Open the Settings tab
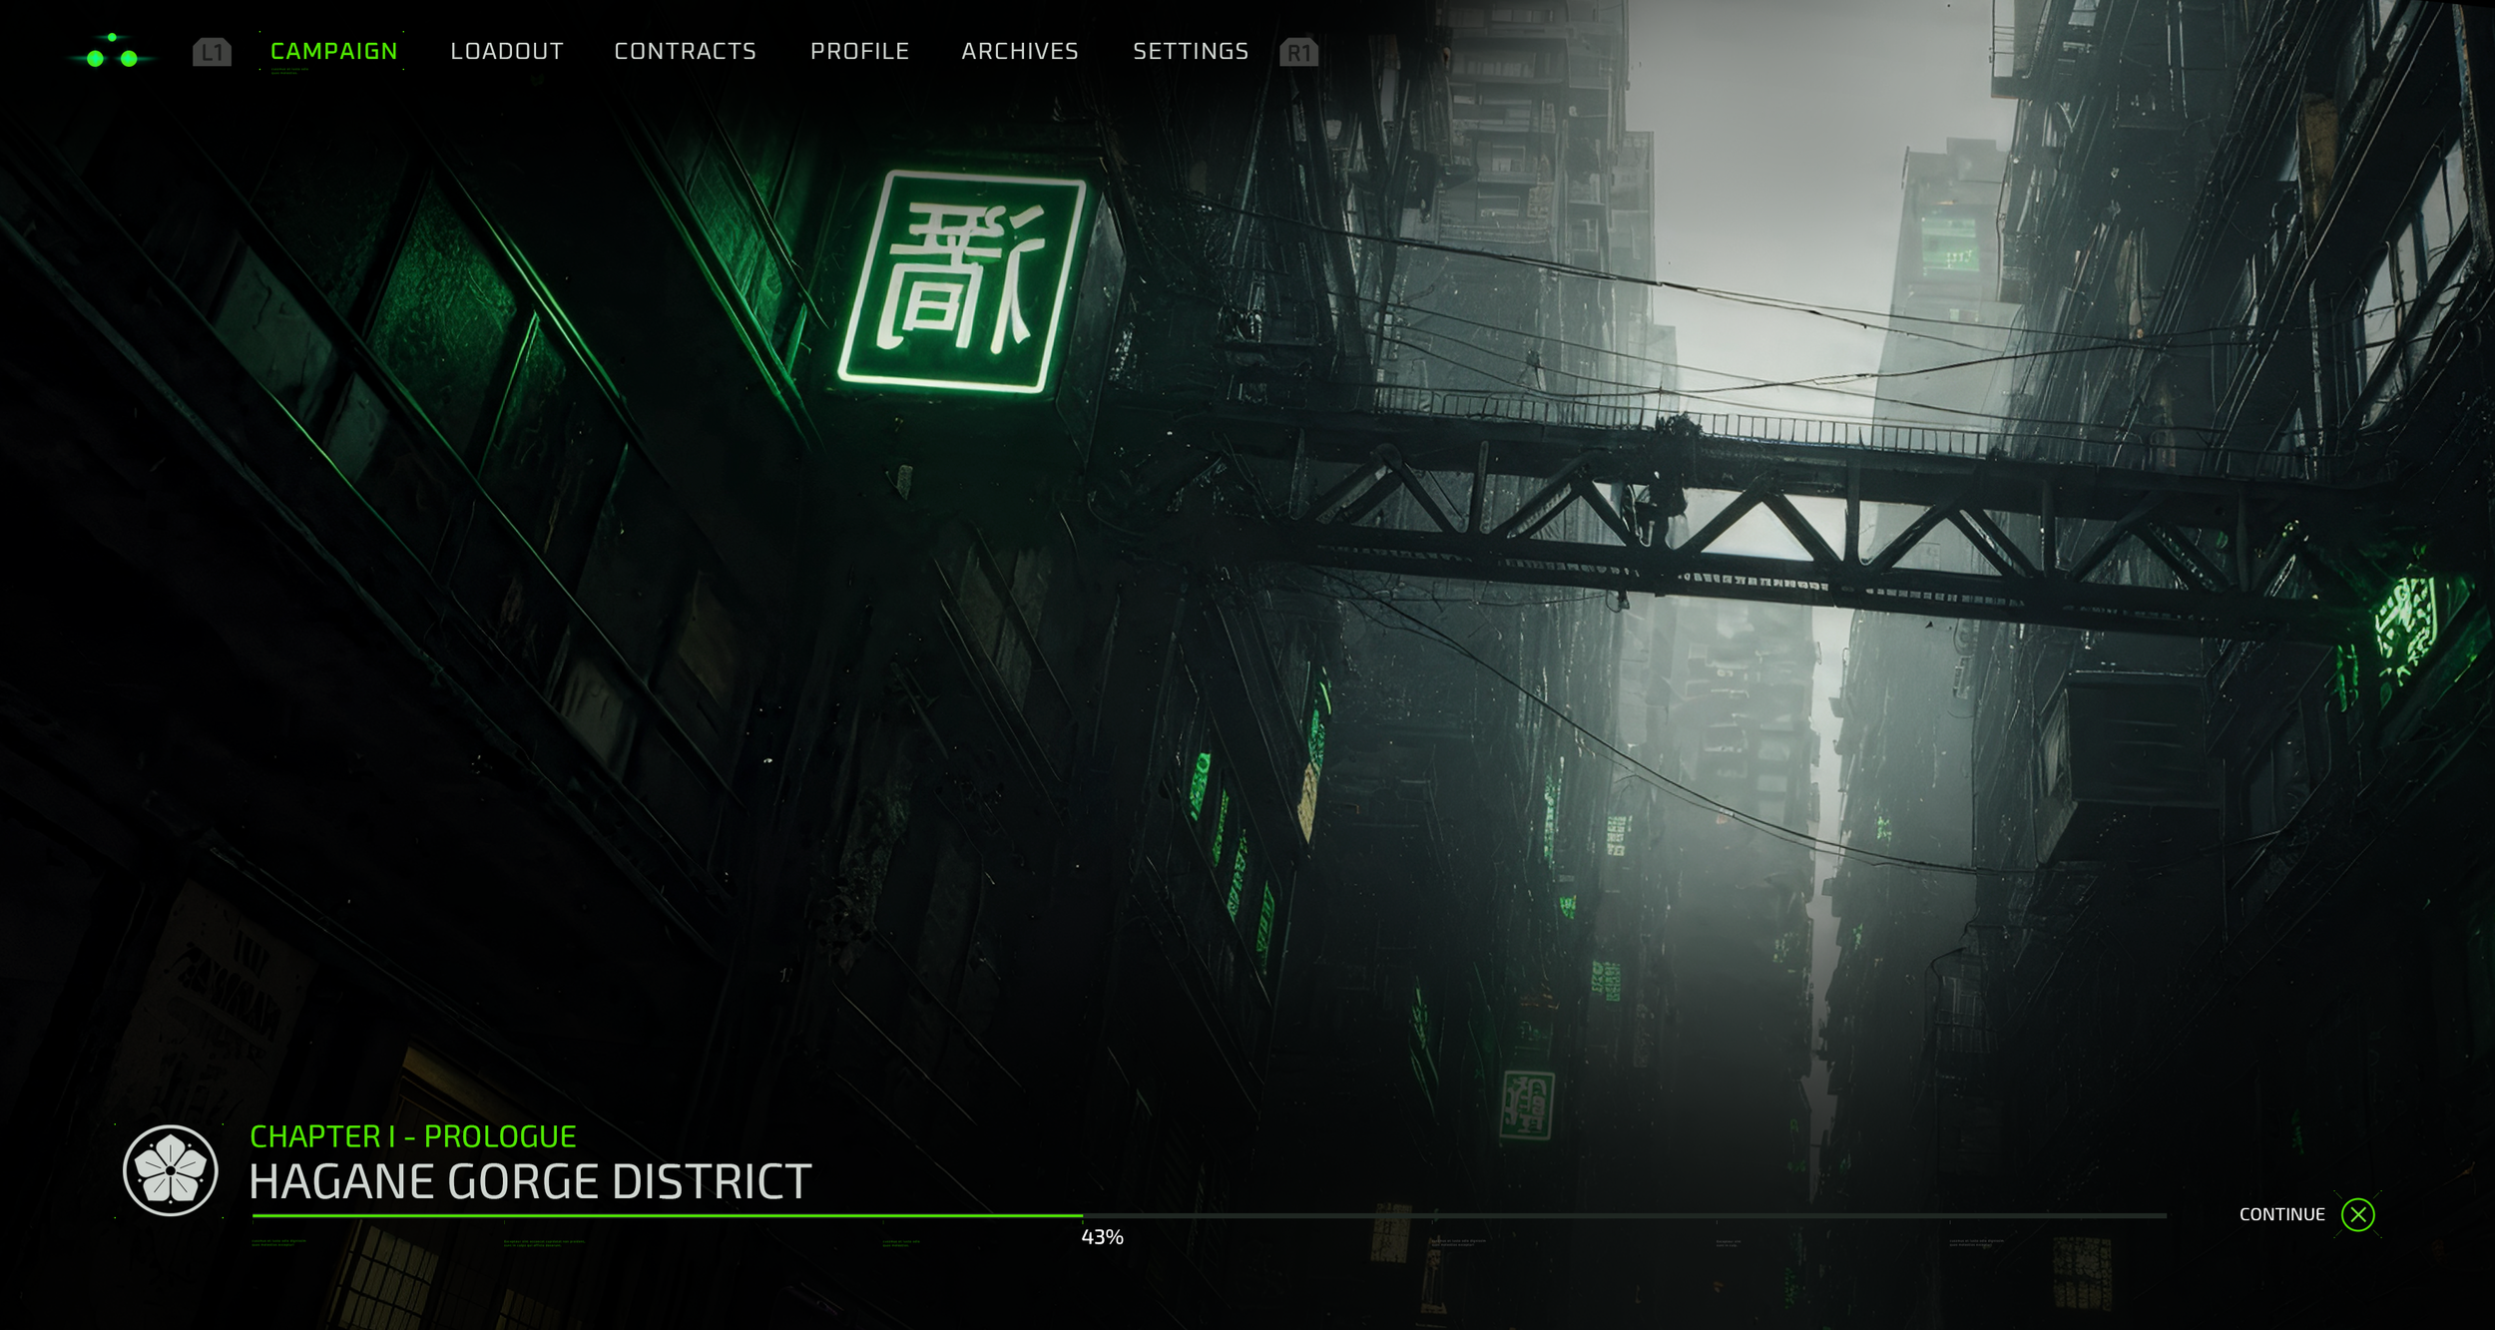2495x1330 pixels. tap(1190, 51)
